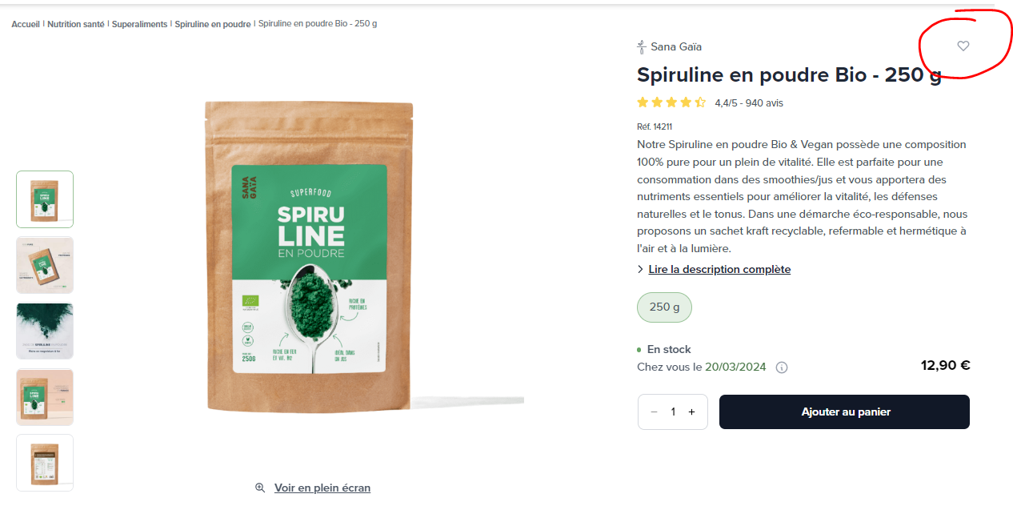Show the green spirulina powder thumbnail

45,331
